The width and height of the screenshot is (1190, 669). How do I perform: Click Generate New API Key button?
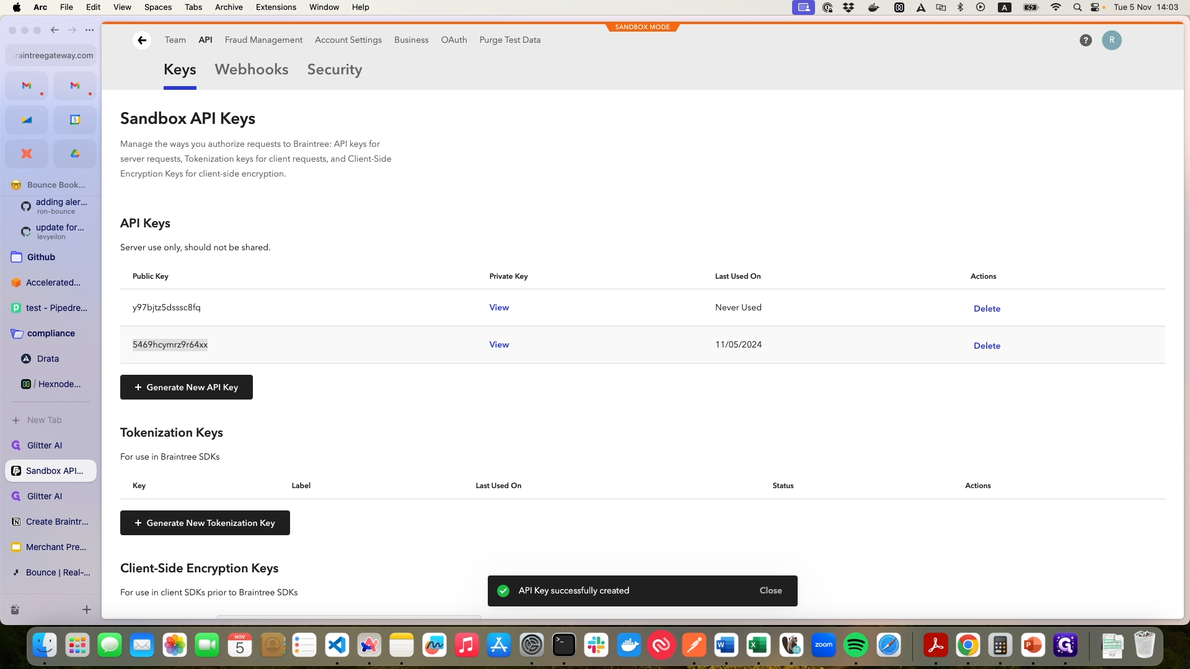(x=187, y=387)
